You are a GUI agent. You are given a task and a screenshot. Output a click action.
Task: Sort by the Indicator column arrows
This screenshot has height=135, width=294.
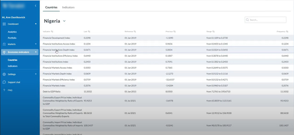(x=52, y=32)
